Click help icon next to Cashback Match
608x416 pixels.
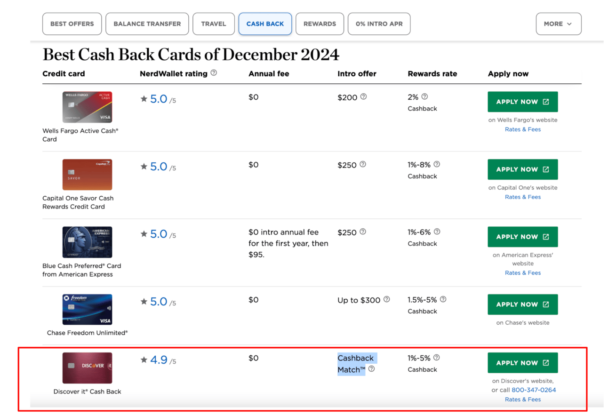tap(371, 369)
